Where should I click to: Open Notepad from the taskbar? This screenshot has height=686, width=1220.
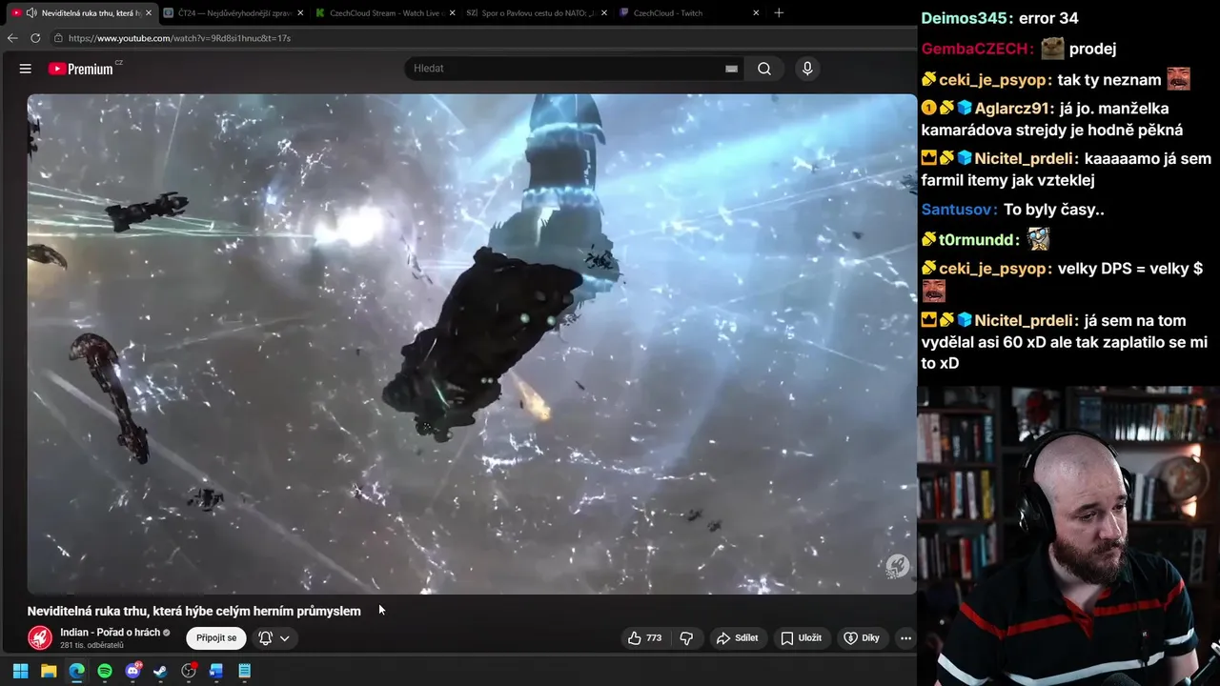(x=244, y=671)
